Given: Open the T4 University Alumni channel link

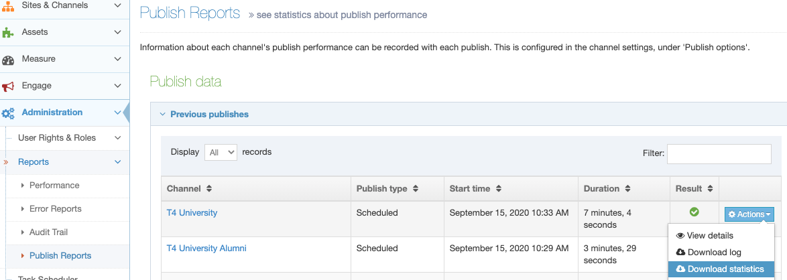Looking at the screenshot, I should click(x=206, y=249).
